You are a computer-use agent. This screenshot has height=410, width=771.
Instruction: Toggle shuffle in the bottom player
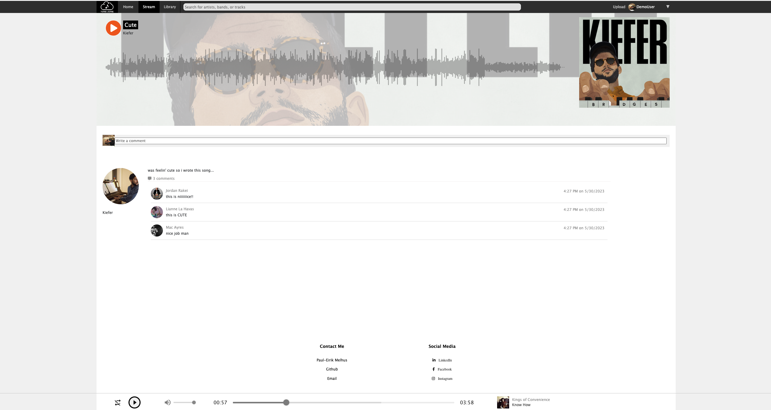point(118,402)
